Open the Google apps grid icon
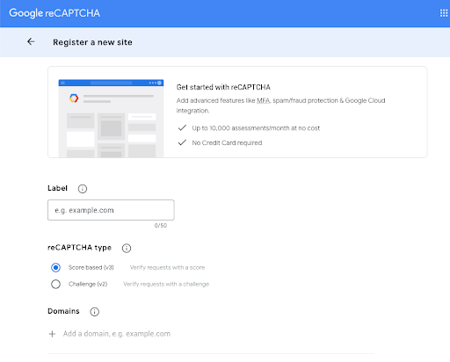 444,13
